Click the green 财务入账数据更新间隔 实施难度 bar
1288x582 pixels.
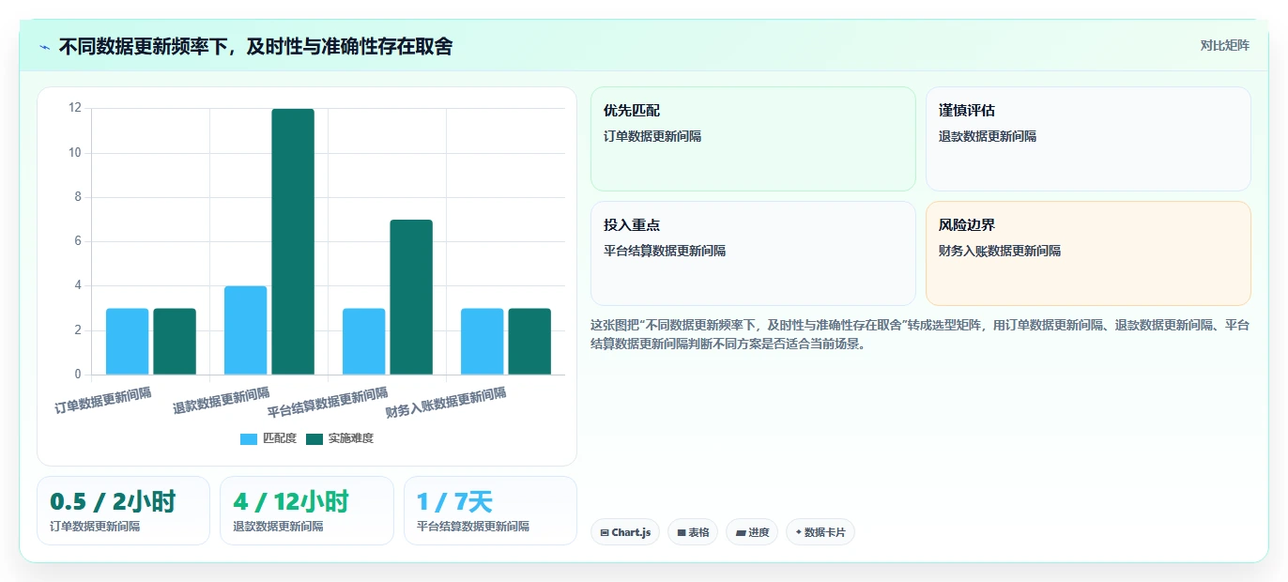529,342
